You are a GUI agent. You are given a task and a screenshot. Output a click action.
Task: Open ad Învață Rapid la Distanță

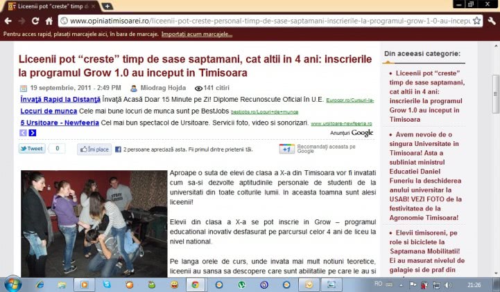(x=60, y=99)
